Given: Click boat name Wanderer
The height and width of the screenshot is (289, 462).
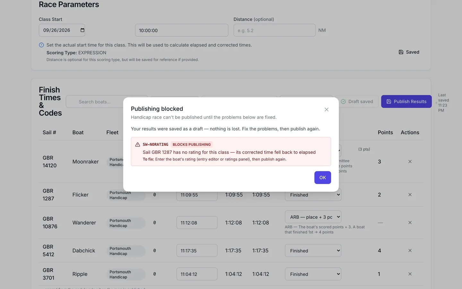Looking at the screenshot, I should point(84,223).
